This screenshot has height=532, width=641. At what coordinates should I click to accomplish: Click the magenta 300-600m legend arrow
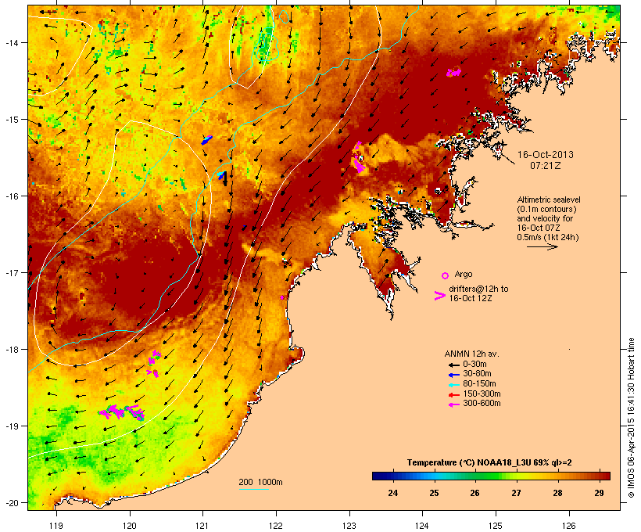click(x=453, y=404)
